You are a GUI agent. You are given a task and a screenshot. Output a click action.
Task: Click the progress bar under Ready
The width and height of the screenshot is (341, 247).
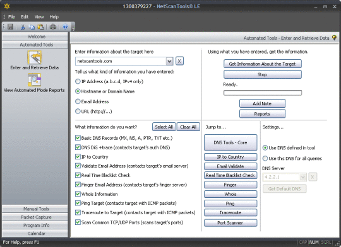click(263, 93)
